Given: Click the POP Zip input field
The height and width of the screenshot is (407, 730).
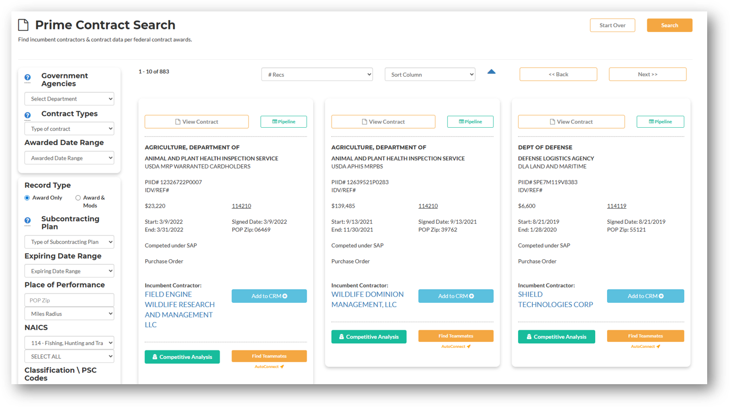Looking at the screenshot, I should (x=69, y=299).
